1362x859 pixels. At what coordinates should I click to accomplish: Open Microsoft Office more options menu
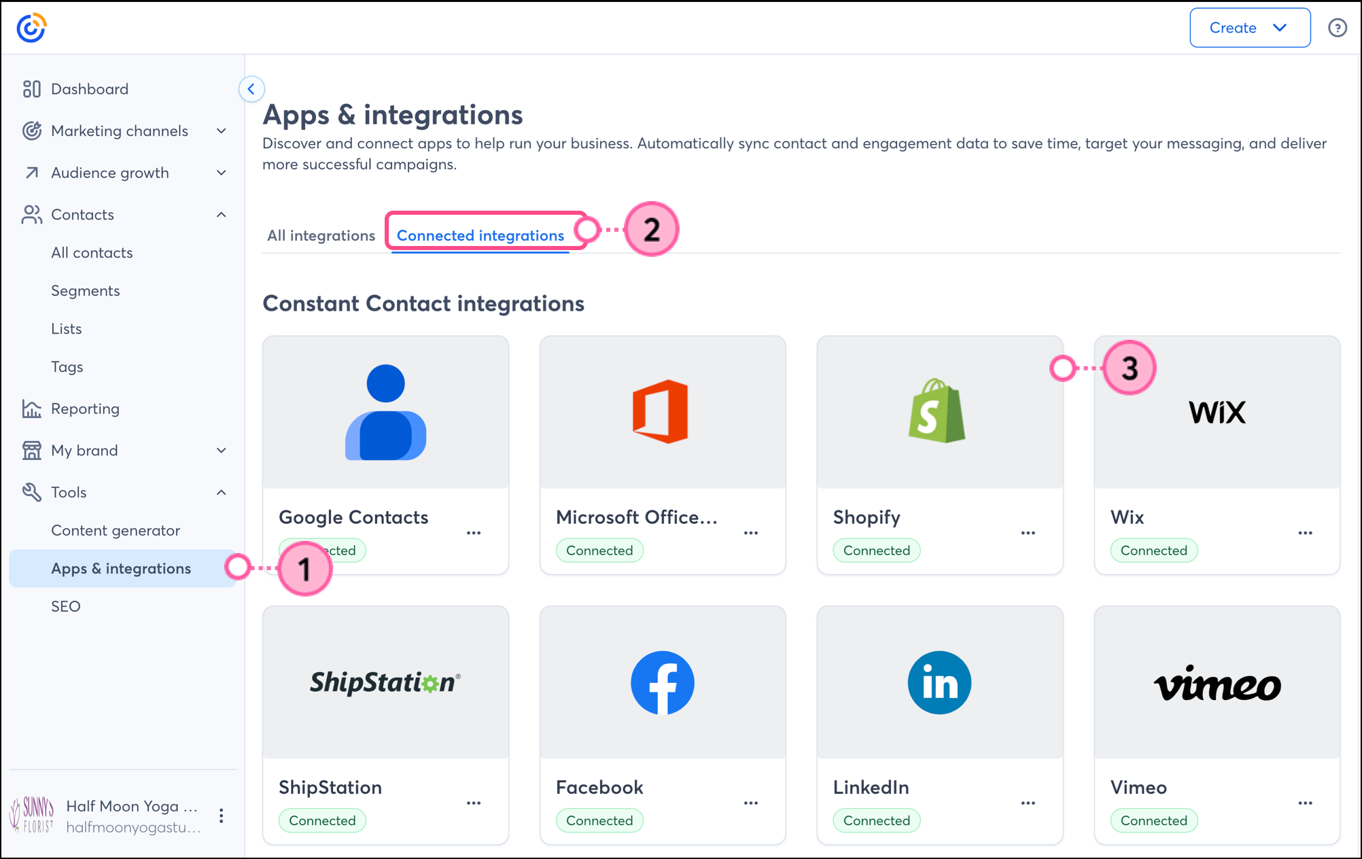751,533
